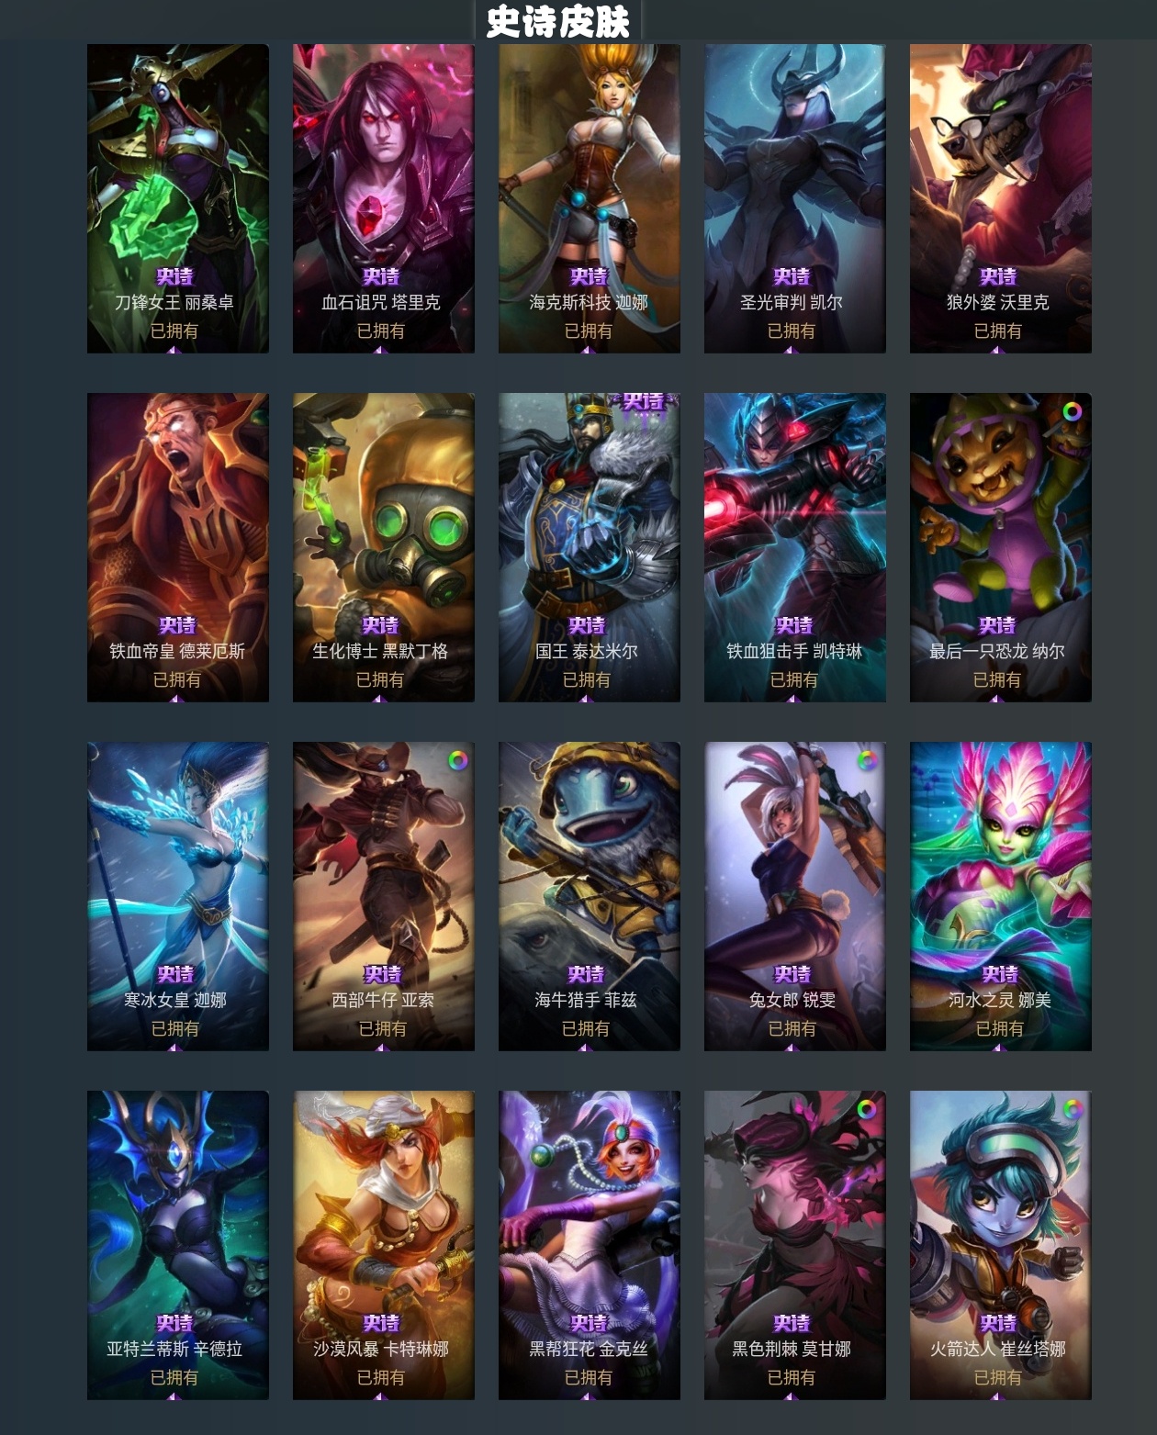Click the 铁血帝皇 德莱厄斯 name label

[177, 651]
